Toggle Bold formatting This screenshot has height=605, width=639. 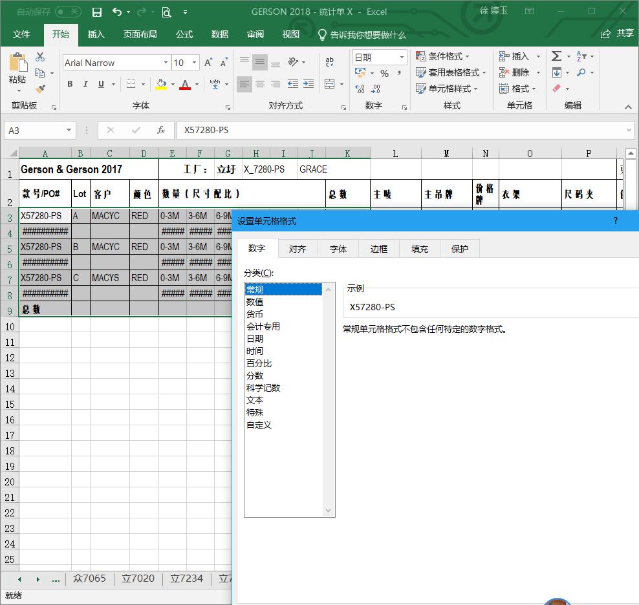click(x=70, y=84)
